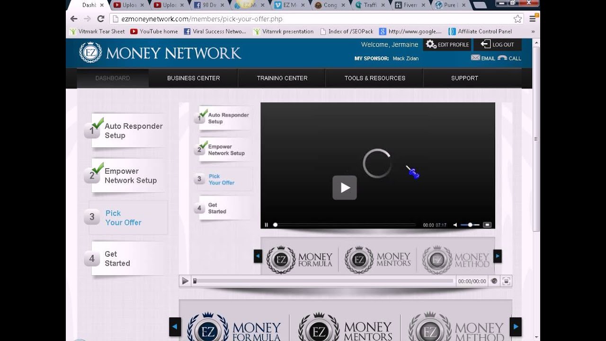Click small step 1 Auto Responder Setup
This screenshot has width=606, height=341.
[x=223, y=118]
